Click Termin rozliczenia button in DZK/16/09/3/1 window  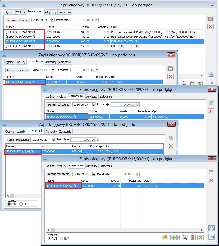point(58,105)
